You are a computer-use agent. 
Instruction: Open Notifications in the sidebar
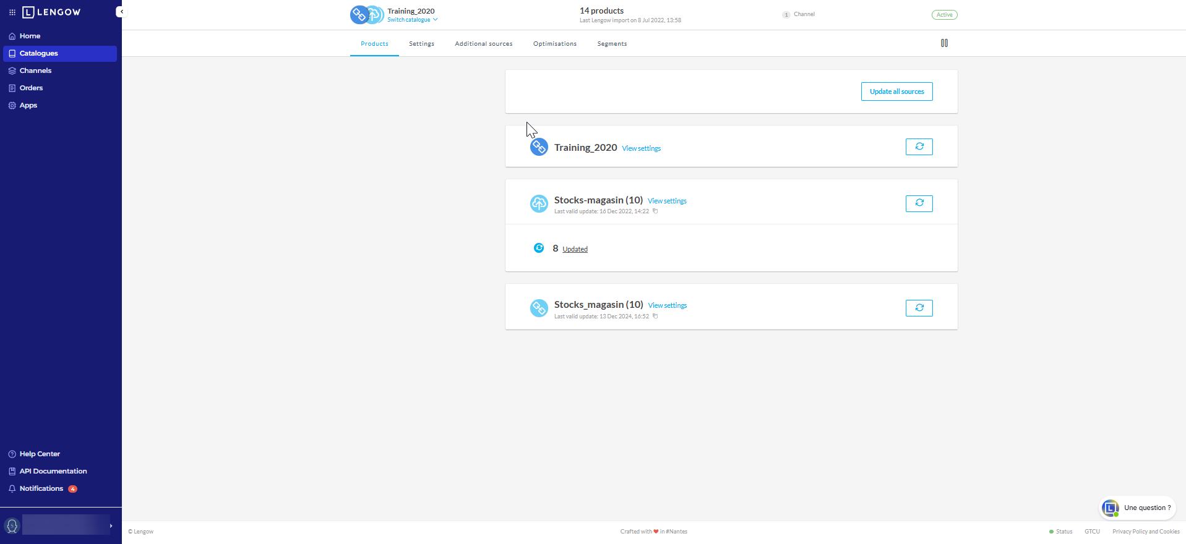coord(41,488)
